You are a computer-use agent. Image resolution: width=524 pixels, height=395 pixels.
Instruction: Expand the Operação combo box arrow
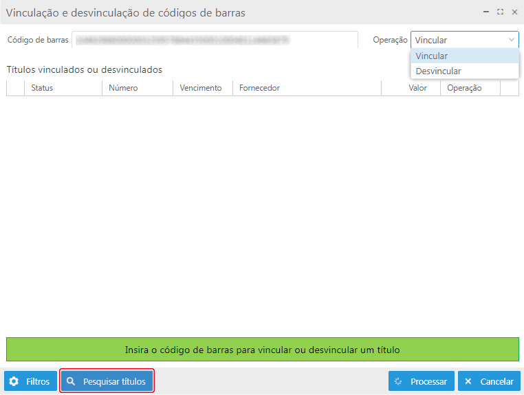pyautogui.click(x=511, y=40)
